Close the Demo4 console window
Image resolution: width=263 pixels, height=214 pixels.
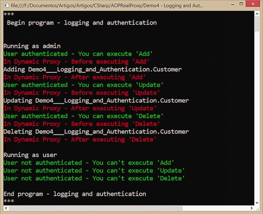click(x=253, y=4)
